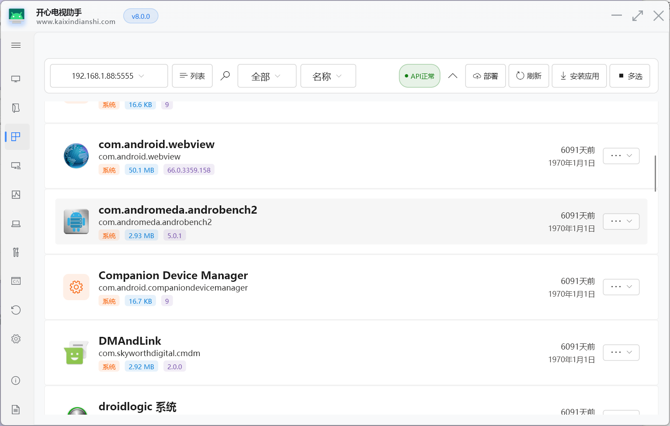
Task: Toggle the 多选 multi-select button
Action: (630, 76)
